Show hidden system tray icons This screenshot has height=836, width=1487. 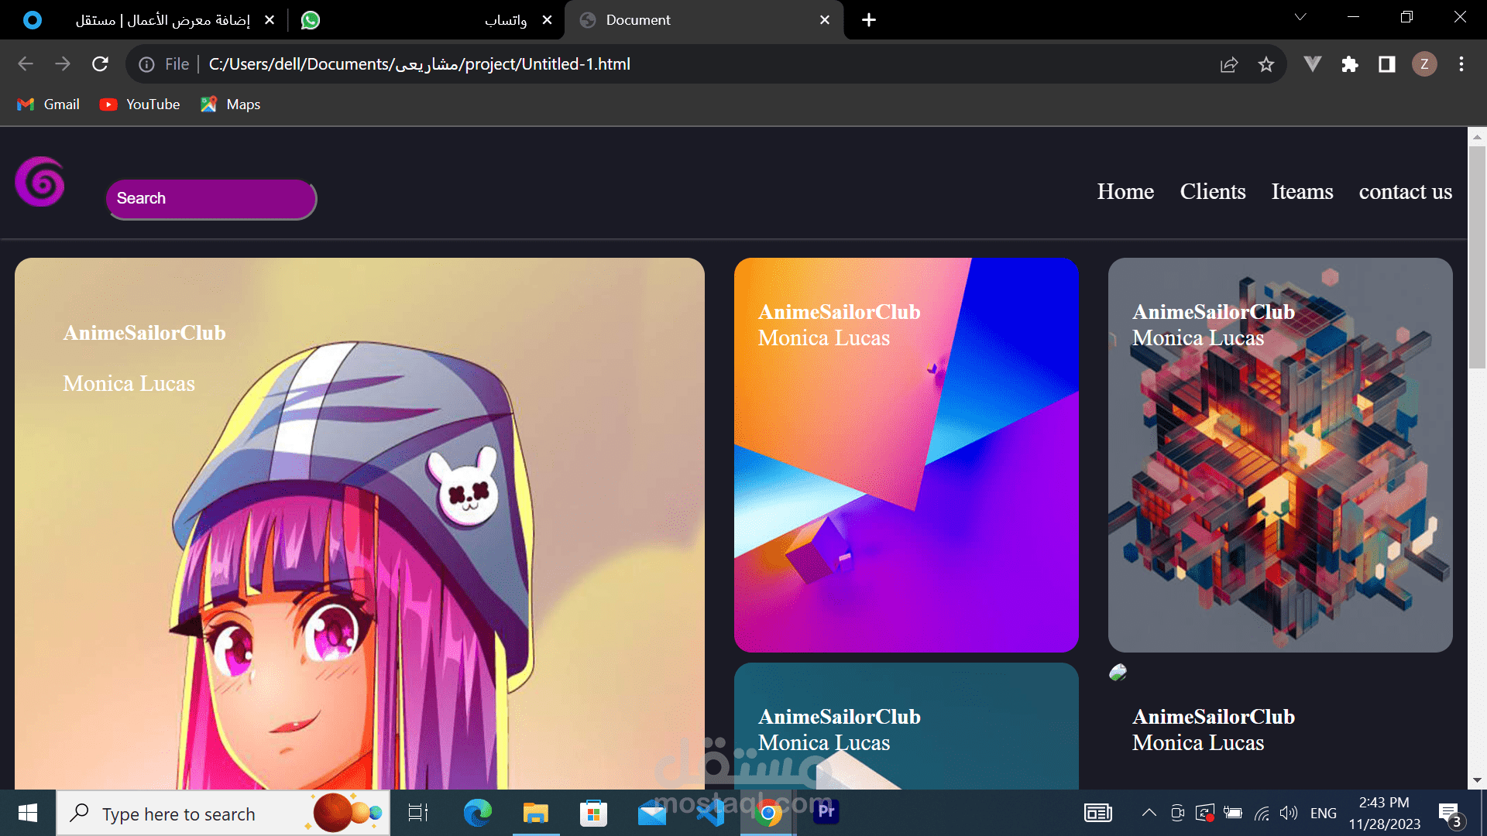[x=1149, y=813]
